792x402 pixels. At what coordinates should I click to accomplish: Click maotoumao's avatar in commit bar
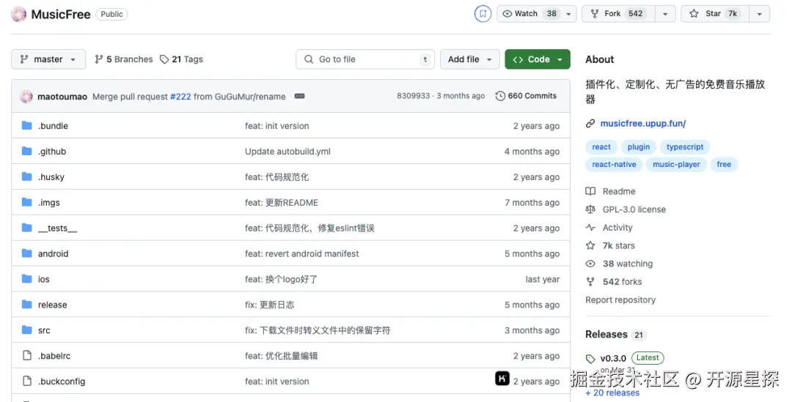(26, 97)
